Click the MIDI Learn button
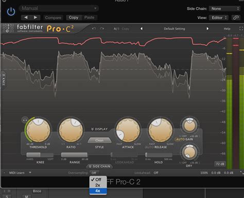The width and height of the screenshot is (244, 198). click(16, 173)
